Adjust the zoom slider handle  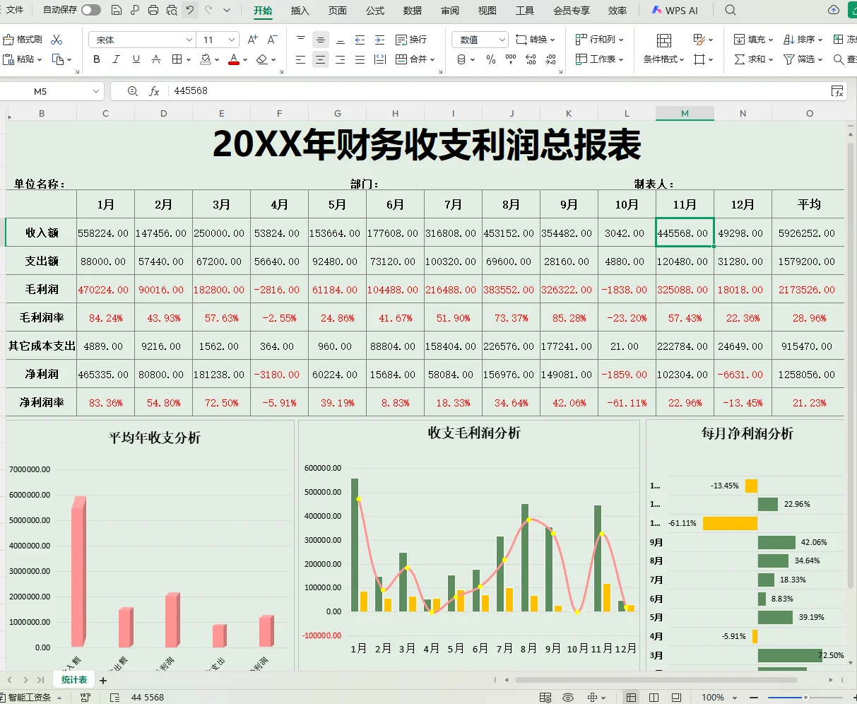[805, 698]
